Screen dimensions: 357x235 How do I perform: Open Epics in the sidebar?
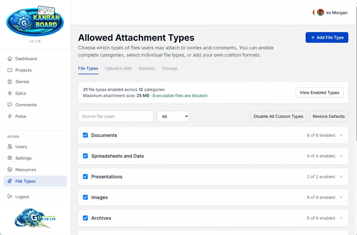click(35, 93)
